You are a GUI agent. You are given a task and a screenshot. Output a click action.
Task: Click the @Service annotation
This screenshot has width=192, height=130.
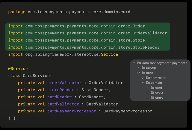tap(18, 68)
